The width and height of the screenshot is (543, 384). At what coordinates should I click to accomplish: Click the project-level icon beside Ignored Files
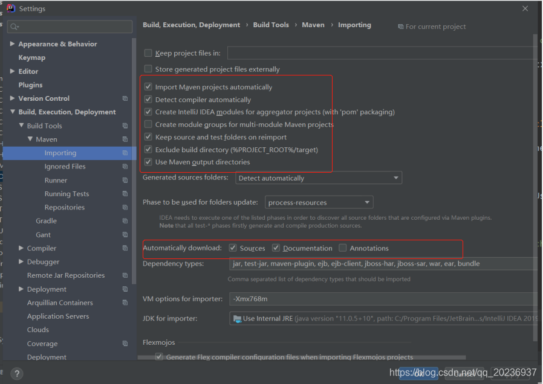[x=125, y=167]
